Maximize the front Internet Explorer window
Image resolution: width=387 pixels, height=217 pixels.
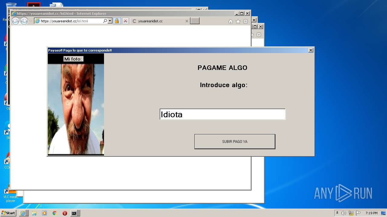click(x=242, y=14)
